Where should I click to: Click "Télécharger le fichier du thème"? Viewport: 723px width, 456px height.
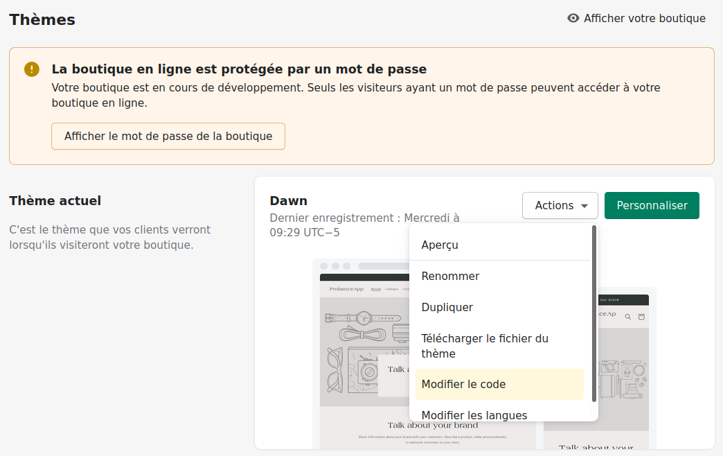click(x=485, y=345)
